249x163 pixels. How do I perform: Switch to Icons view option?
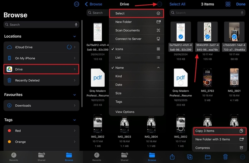136,49
